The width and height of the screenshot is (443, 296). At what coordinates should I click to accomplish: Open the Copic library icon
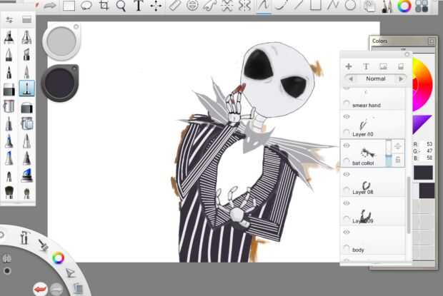coord(422,6)
